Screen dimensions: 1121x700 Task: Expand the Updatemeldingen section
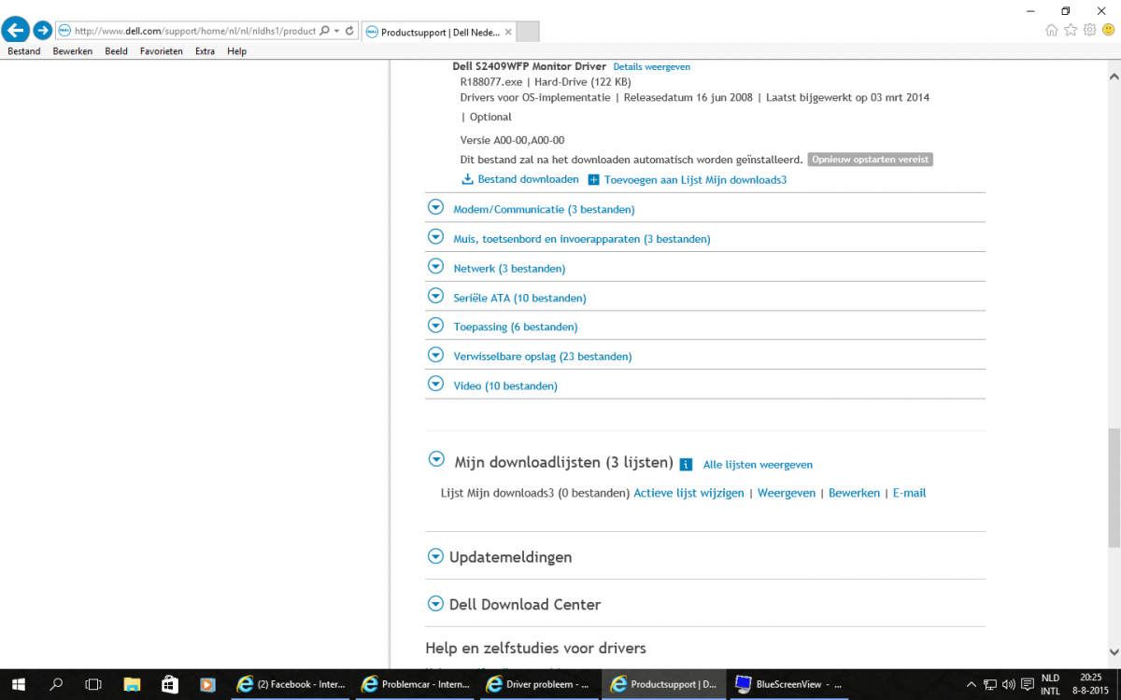tap(435, 556)
